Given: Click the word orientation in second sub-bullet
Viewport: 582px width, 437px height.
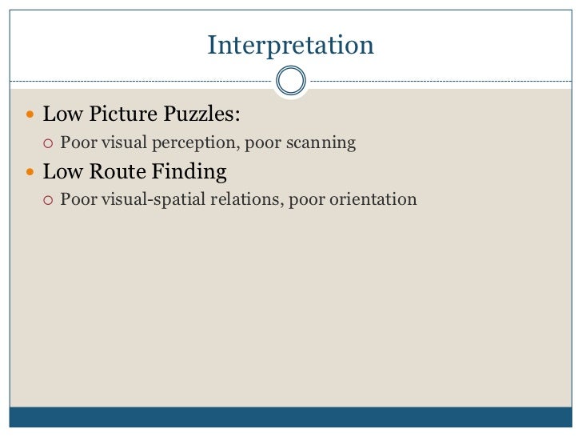Looking at the screenshot, I should [x=373, y=199].
